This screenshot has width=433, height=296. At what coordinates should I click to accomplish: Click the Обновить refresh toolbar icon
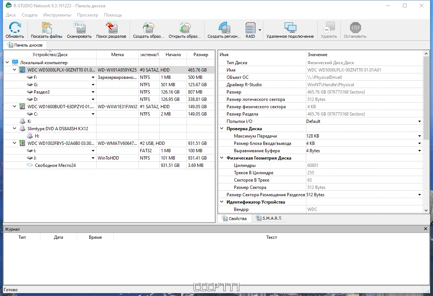[x=15, y=28]
